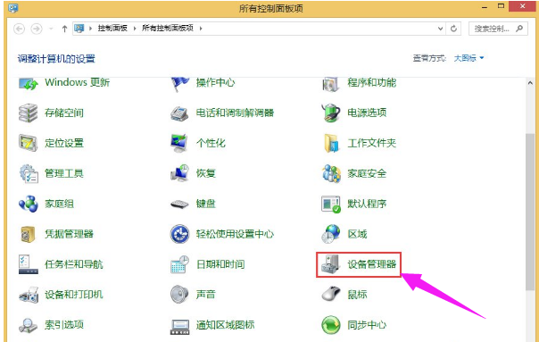
Task: Go up one level arrow
Action: (x=64, y=29)
